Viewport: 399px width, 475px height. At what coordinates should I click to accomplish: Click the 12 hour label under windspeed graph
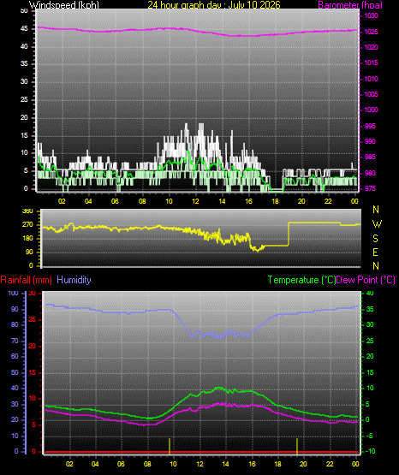pos(196,201)
